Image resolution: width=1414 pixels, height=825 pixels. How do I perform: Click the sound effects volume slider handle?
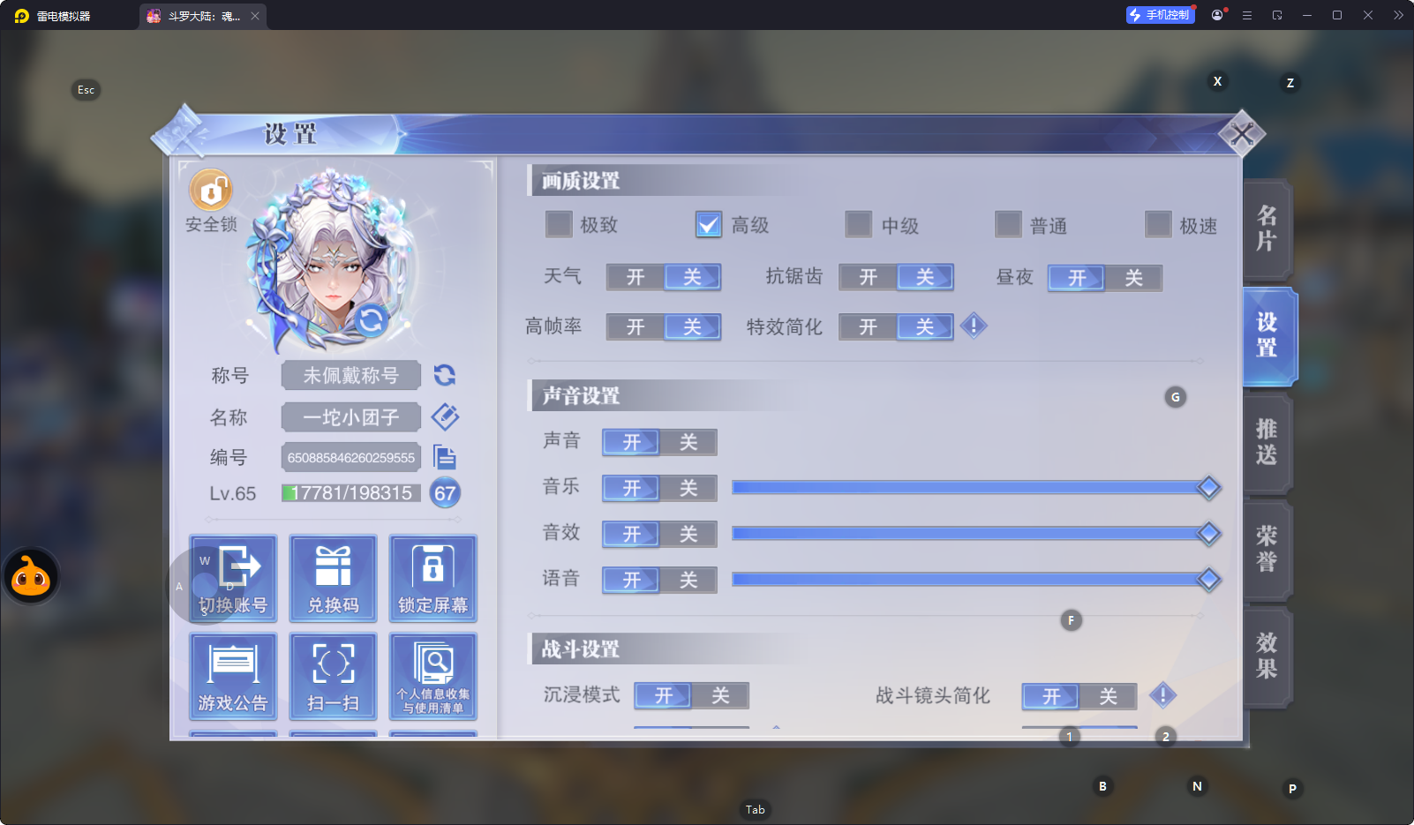1208,533
